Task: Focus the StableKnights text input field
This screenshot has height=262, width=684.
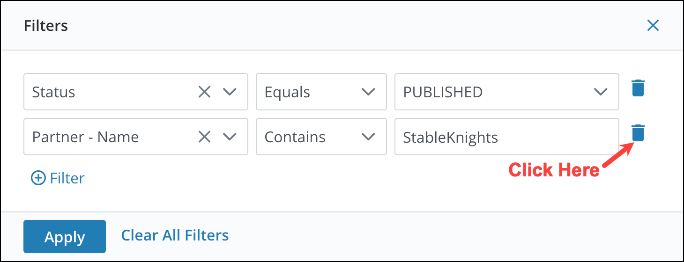Action: 507,137
